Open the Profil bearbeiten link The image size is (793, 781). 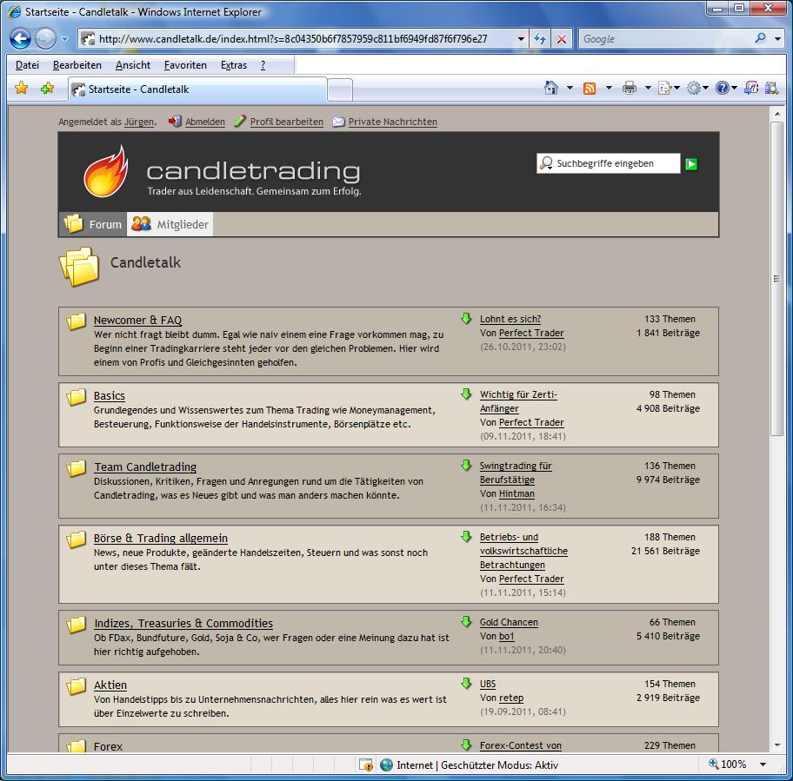[x=287, y=122]
